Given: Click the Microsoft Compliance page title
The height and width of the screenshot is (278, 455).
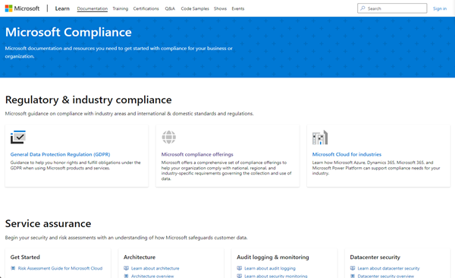Looking at the screenshot, I should click(x=68, y=32).
